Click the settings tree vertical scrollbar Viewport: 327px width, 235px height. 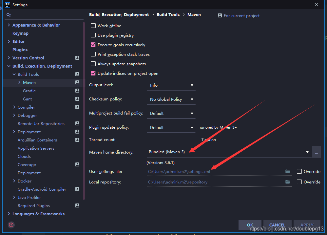(84, 111)
